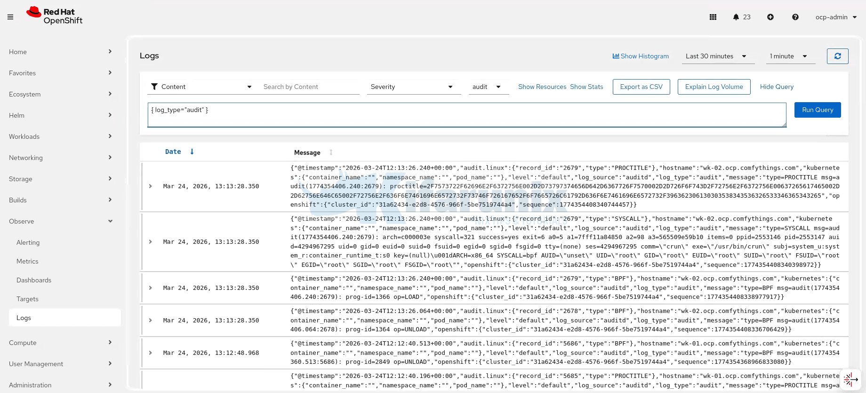866x393 pixels.
Task: Click the plus quick-create icon
Action: click(x=770, y=17)
